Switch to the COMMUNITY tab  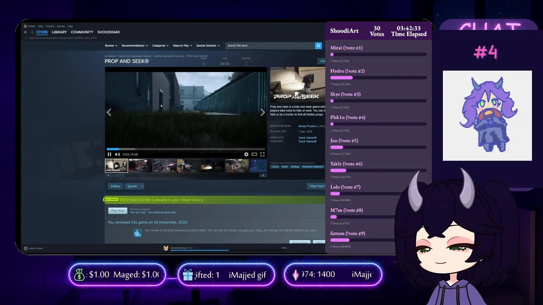[82, 32]
